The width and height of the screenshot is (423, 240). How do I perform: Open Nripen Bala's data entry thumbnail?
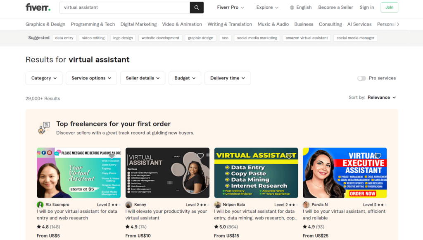click(256, 173)
